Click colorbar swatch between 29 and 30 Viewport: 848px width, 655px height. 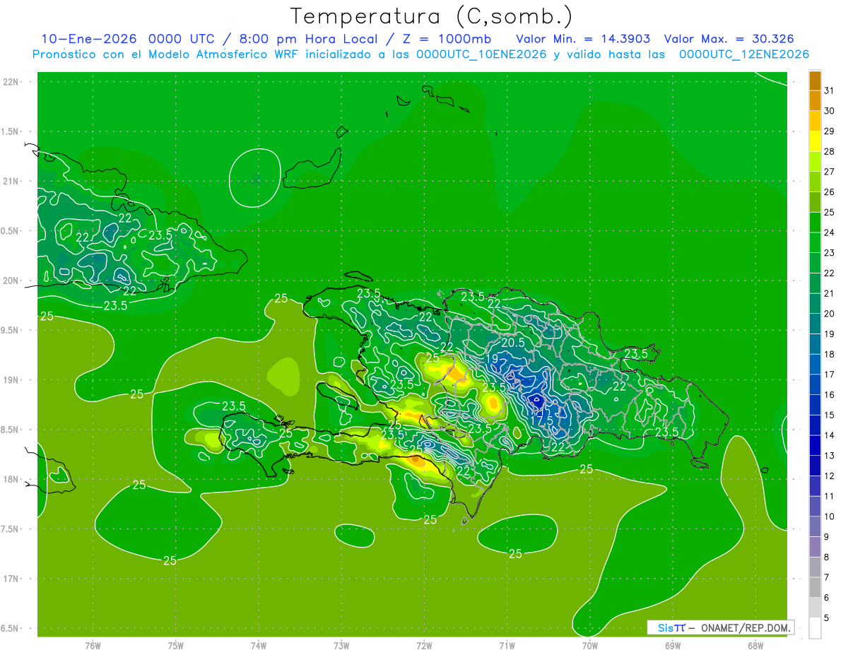click(815, 122)
